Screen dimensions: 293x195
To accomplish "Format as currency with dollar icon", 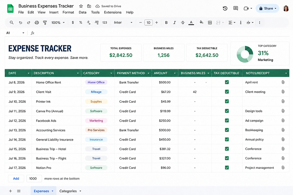I will (x=73, y=23).
